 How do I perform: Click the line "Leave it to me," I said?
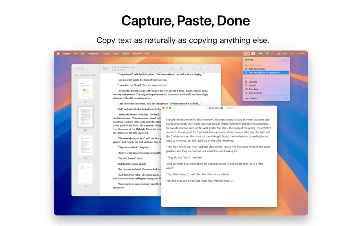coord(142,85)
